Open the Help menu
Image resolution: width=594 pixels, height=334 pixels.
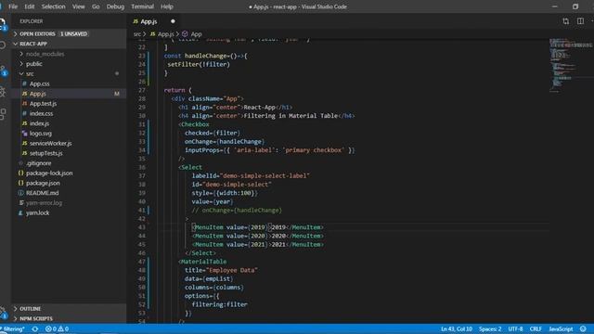[x=167, y=6]
